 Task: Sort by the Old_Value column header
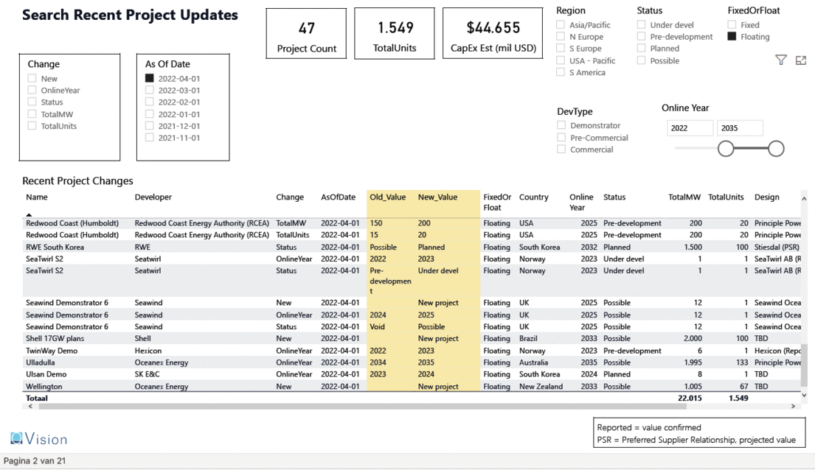[x=388, y=197]
